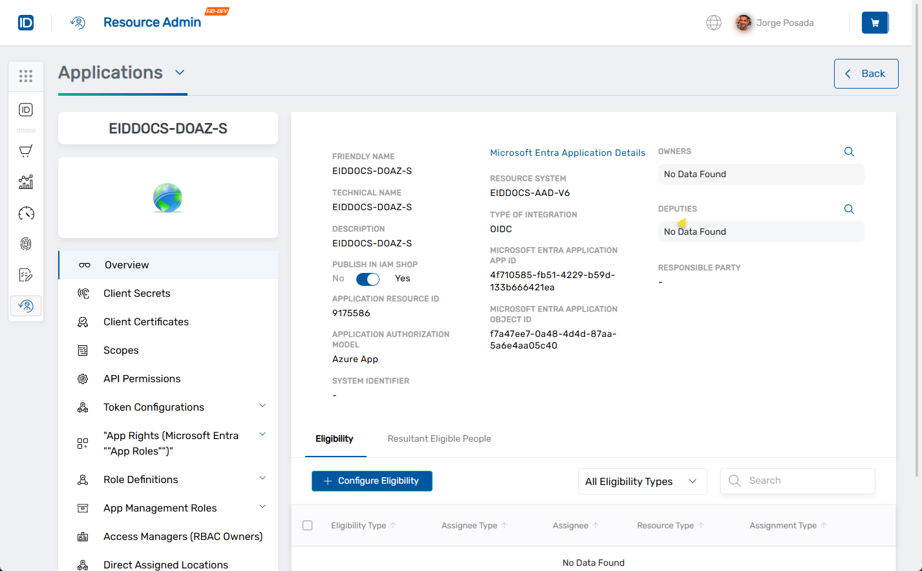Open Client Secrets from the left menu
This screenshot has height=571, width=922.
click(136, 293)
